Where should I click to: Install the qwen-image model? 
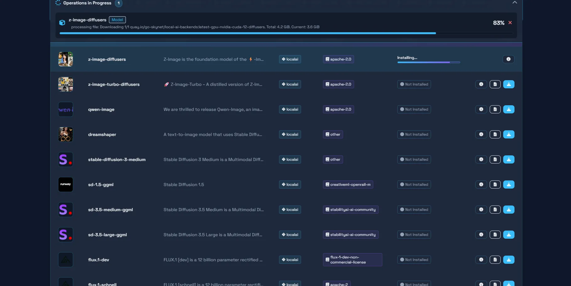pyautogui.click(x=509, y=109)
